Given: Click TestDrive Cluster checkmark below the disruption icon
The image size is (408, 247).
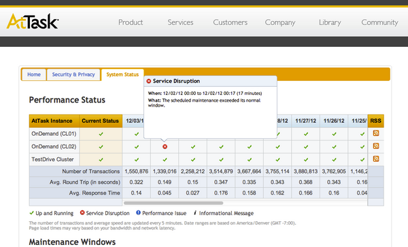Looking at the screenshot, I should pos(165,159).
